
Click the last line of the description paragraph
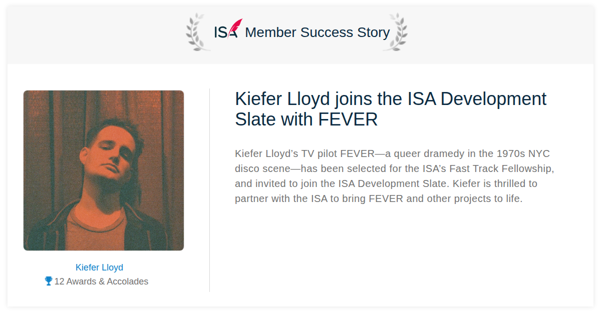click(x=379, y=198)
